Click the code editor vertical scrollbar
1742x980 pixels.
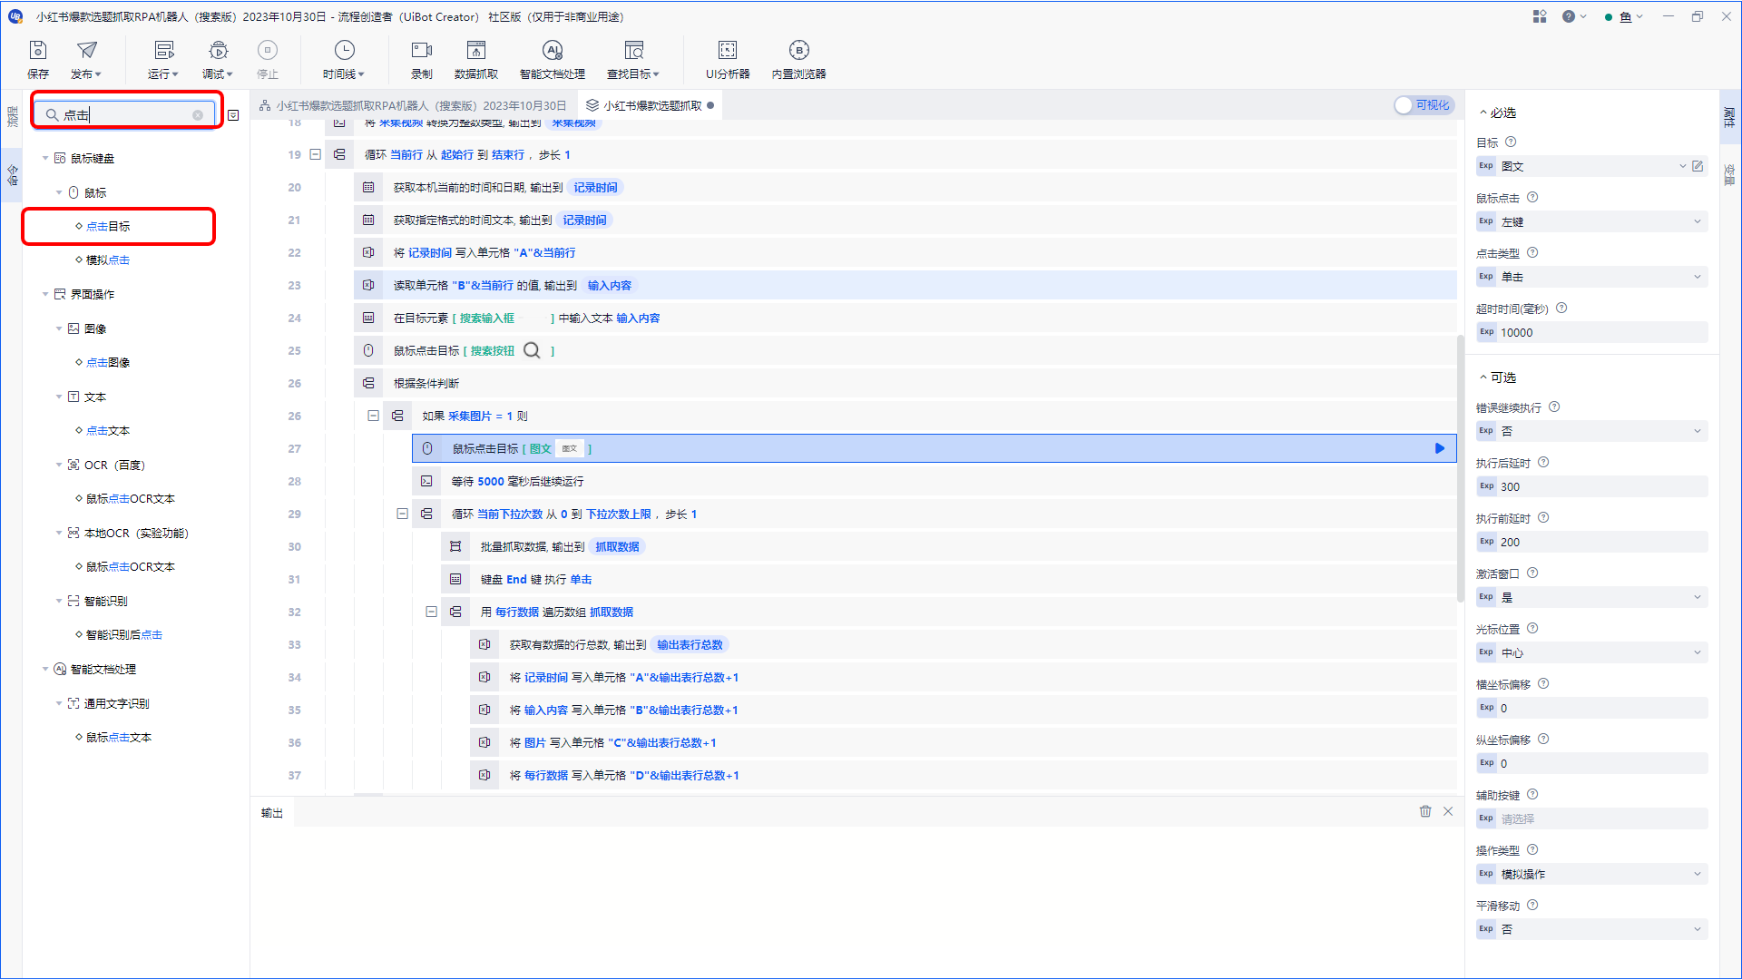[x=1460, y=468]
